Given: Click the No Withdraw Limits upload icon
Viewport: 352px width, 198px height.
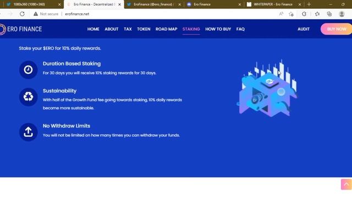Looking at the screenshot, I should (28, 132).
